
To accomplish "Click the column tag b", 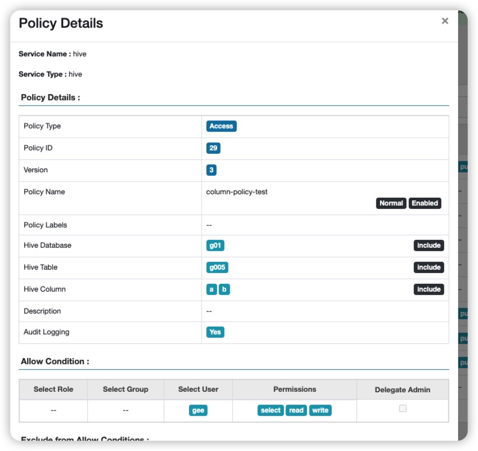I will pos(224,289).
